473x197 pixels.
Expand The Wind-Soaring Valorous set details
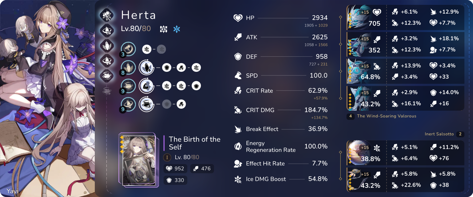pyautogui.click(x=387, y=116)
